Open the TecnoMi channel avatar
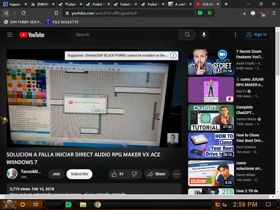The image size is (280, 210). coord(12,174)
